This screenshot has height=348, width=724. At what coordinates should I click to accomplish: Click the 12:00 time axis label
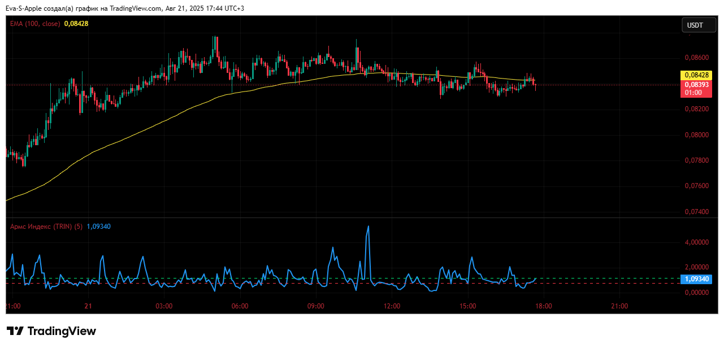(392, 306)
